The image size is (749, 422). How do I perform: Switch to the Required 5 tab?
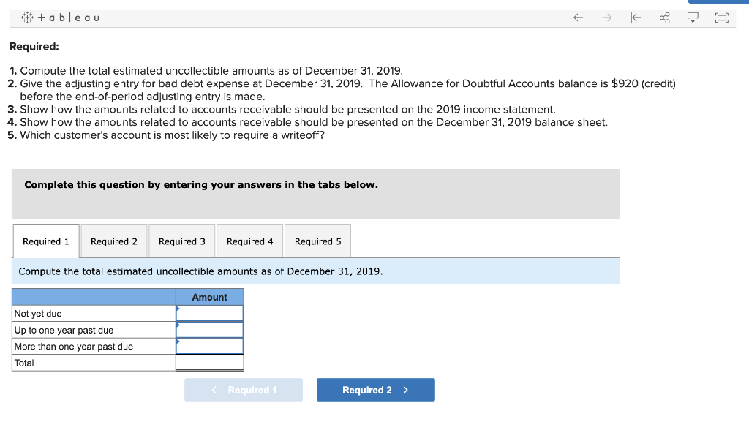(317, 241)
